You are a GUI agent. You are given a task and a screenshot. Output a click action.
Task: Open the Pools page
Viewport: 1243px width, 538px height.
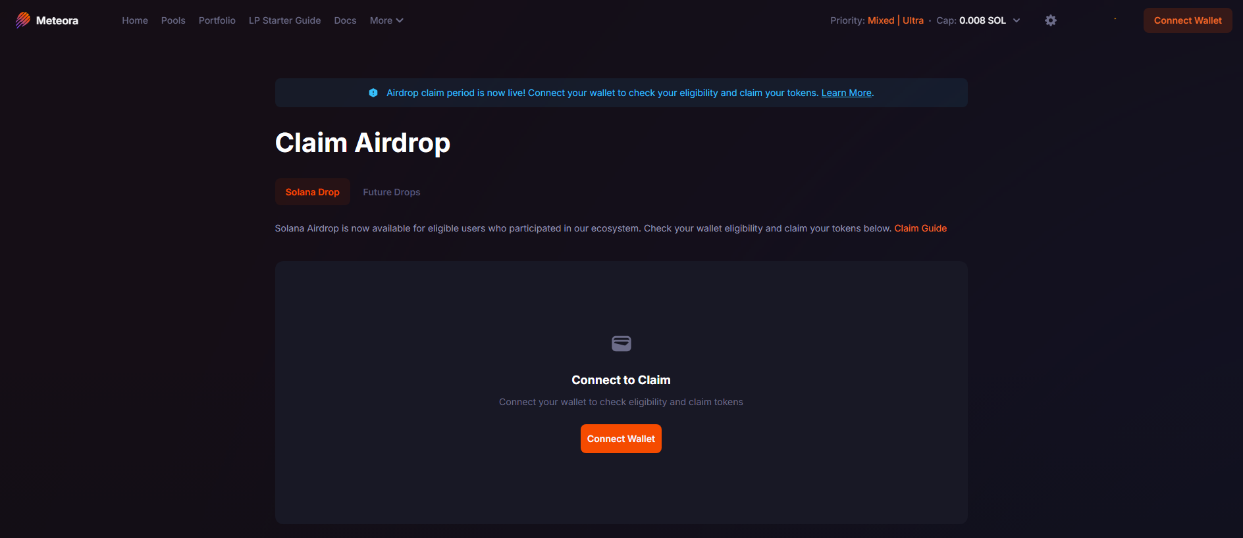pyautogui.click(x=173, y=20)
